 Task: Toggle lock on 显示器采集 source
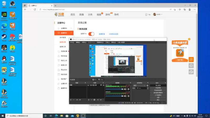[x=103, y=85]
